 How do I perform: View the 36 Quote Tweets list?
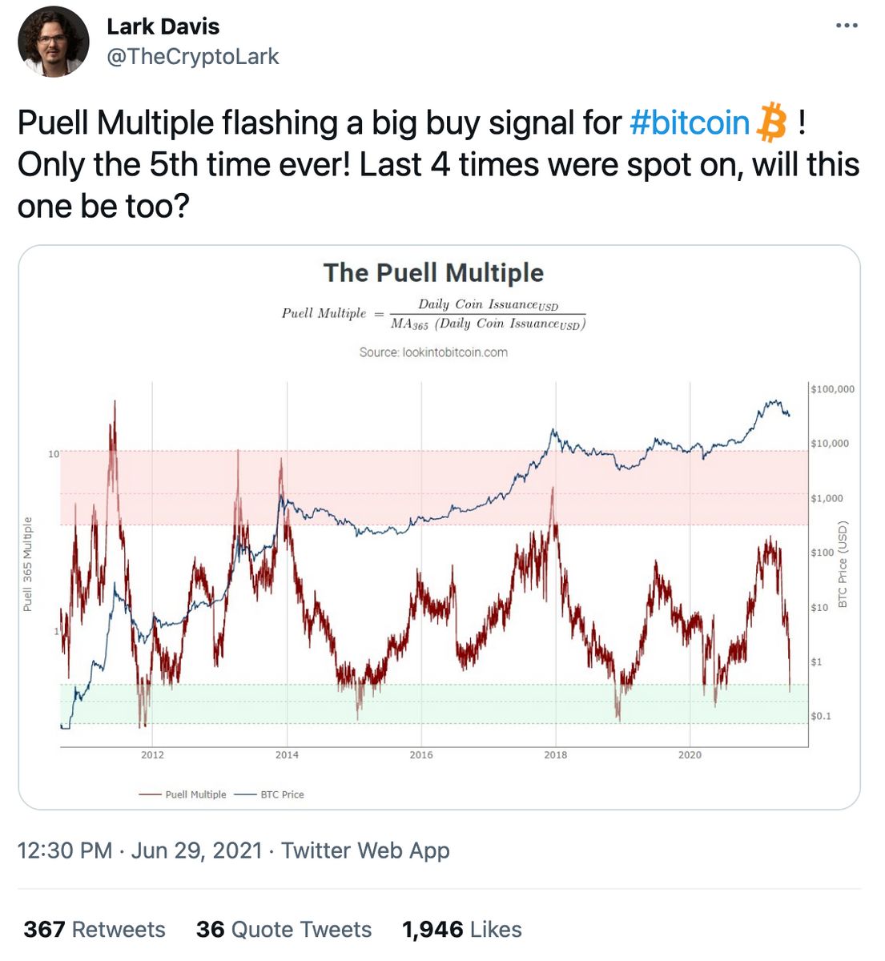(284, 929)
